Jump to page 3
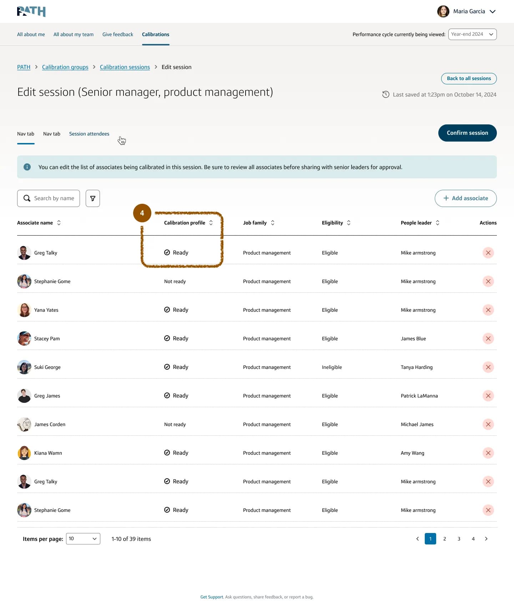 (459, 539)
